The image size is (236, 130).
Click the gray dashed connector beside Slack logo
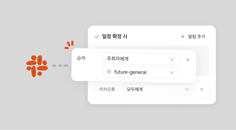click(x=60, y=66)
